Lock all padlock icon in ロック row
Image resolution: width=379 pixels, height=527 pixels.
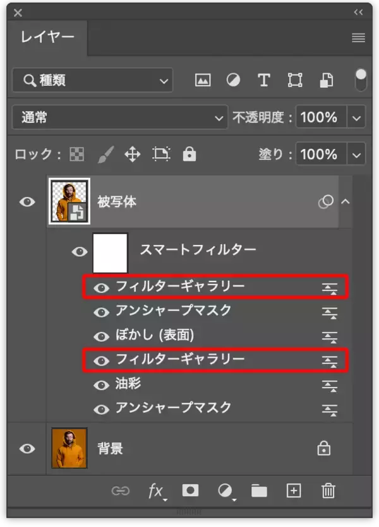click(189, 154)
